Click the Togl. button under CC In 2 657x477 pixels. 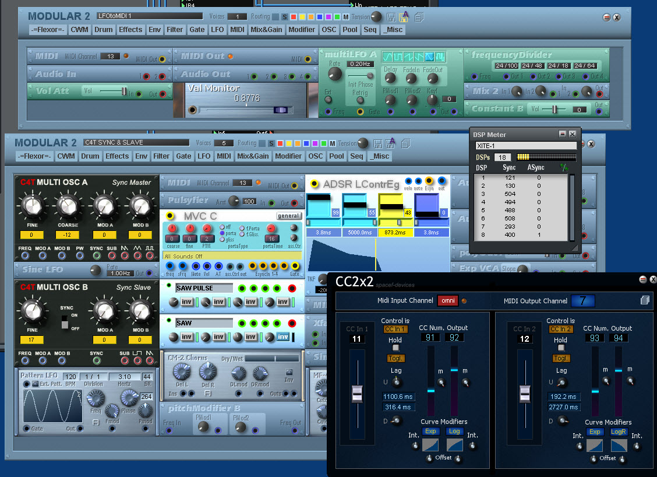pyautogui.click(x=561, y=358)
